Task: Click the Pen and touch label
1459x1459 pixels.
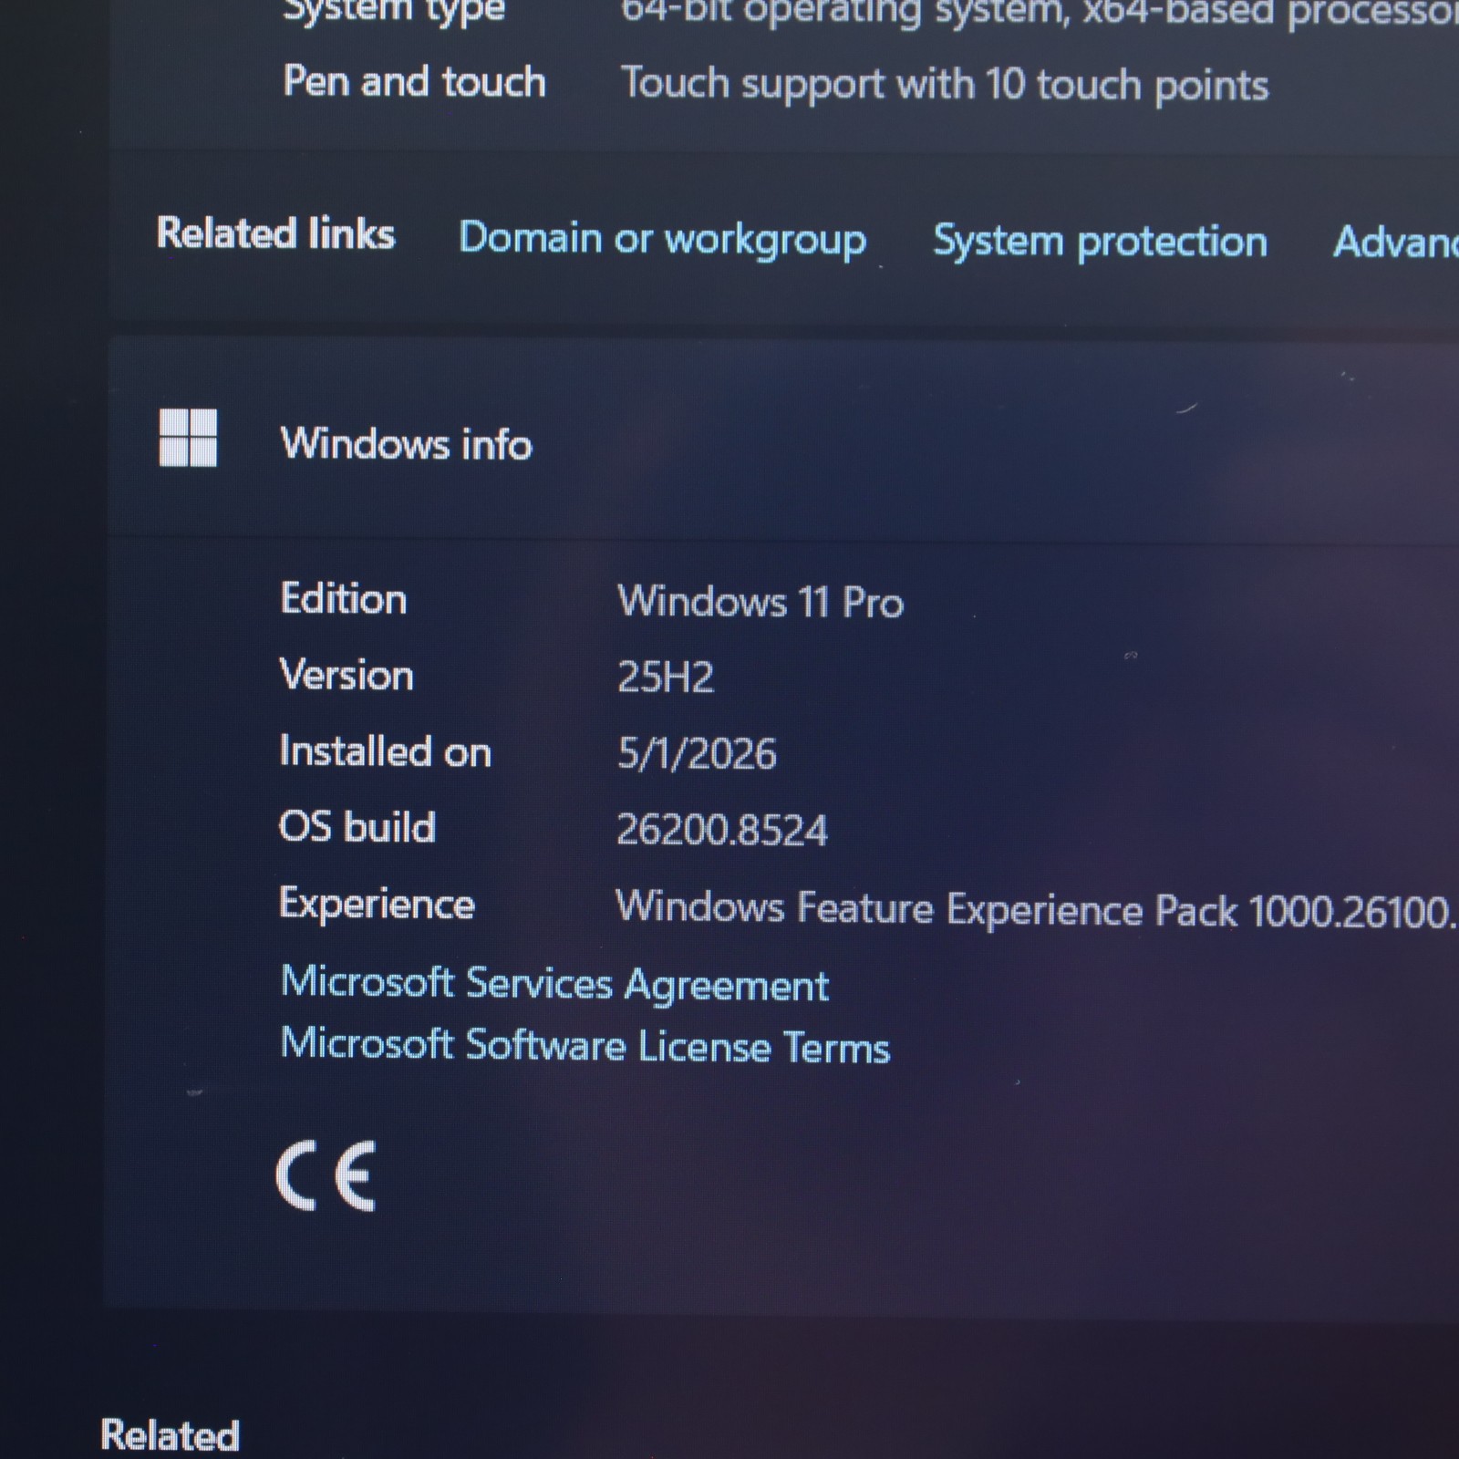Action: [x=415, y=81]
